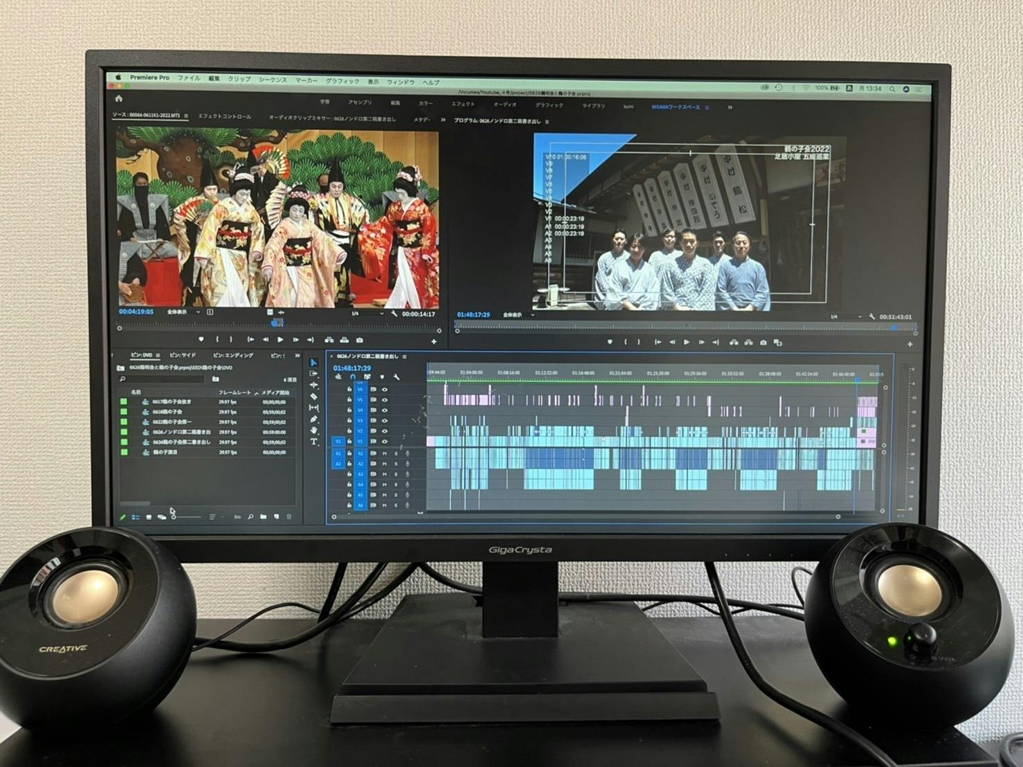Select the Razor tool in the toolbox
The width and height of the screenshot is (1023, 767).
[314, 396]
